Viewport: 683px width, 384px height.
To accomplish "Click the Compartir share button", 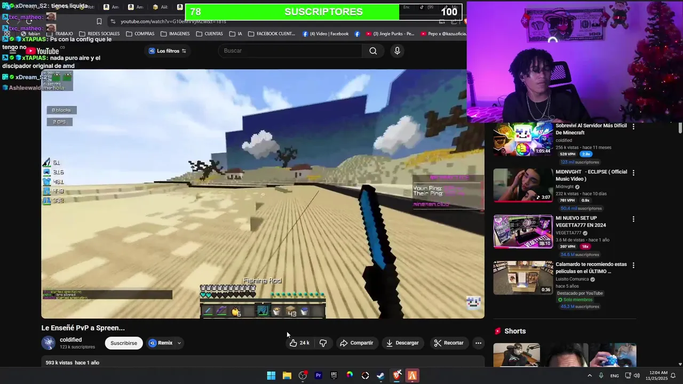I will (356, 343).
